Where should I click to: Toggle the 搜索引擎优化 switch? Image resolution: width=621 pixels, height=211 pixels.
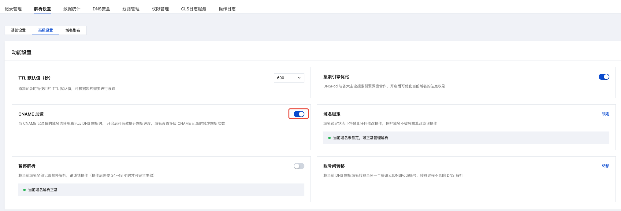(604, 77)
